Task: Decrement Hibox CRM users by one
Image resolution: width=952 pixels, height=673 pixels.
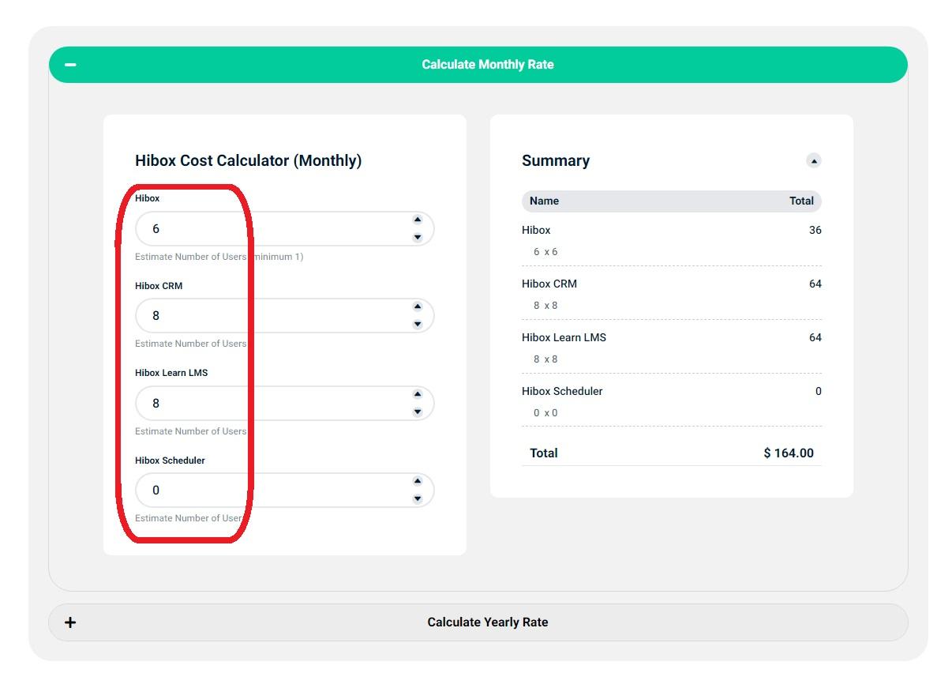Action: [x=418, y=324]
